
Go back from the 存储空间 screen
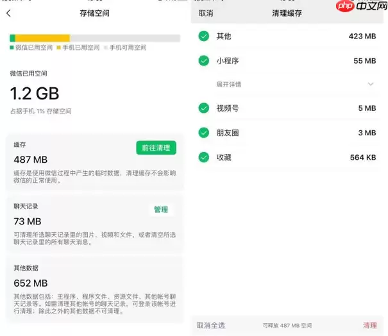pos(9,13)
